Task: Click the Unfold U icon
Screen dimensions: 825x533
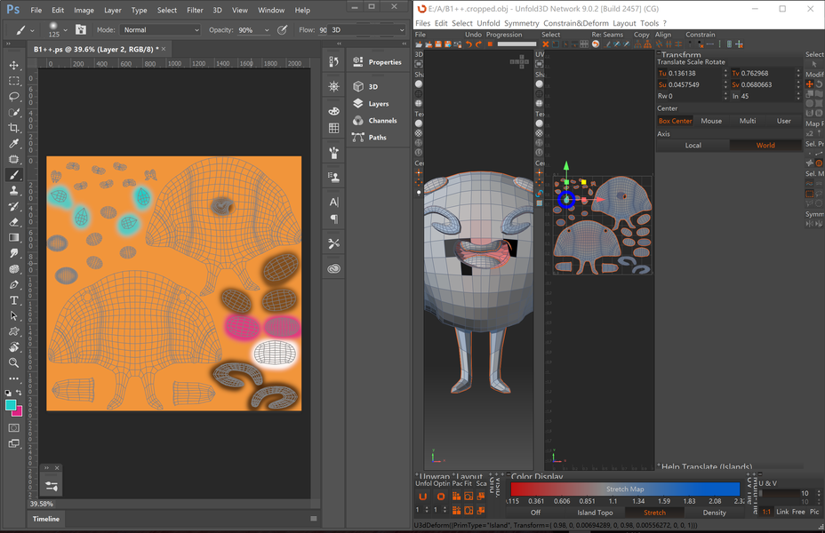Action: click(422, 497)
